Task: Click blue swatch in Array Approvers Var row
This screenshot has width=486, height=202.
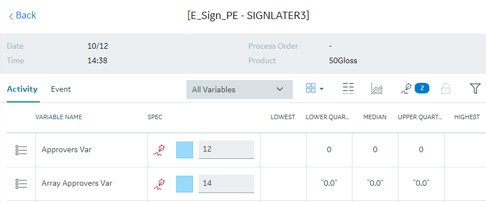Action: 185,184
